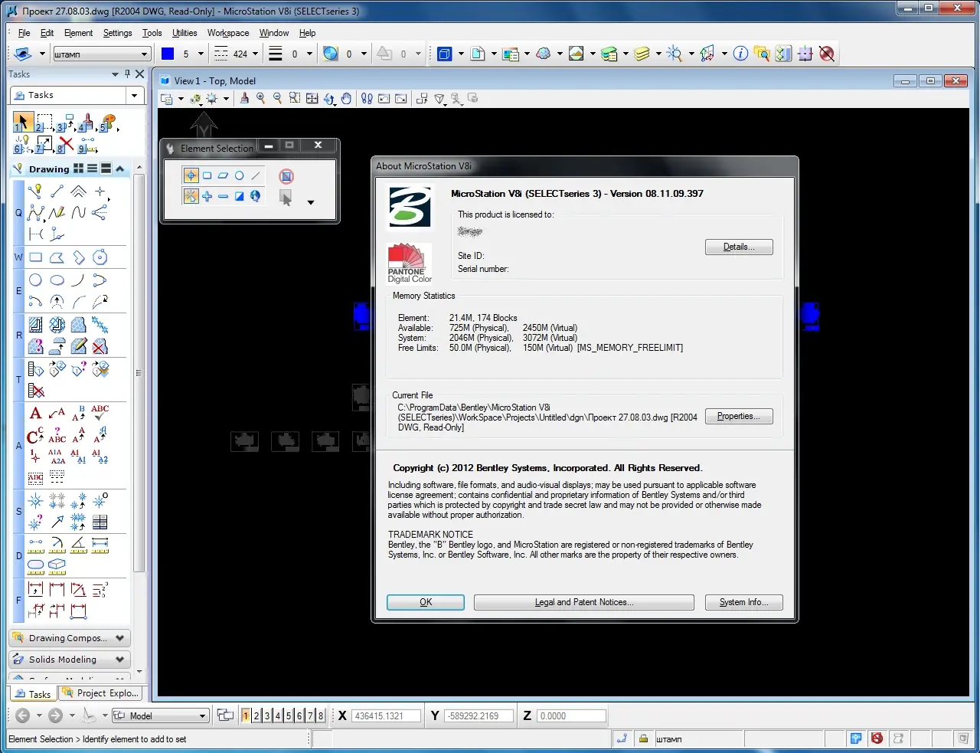The width and height of the screenshot is (980, 753).
Task: Open the active level 'штамп' dropdown
Action: point(144,54)
